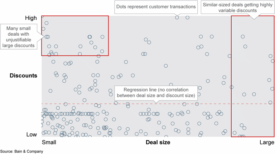
Task: Click the 'Low' y-axis label
Action: click(x=32, y=134)
